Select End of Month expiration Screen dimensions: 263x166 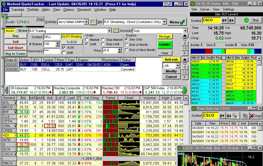(127, 45)
